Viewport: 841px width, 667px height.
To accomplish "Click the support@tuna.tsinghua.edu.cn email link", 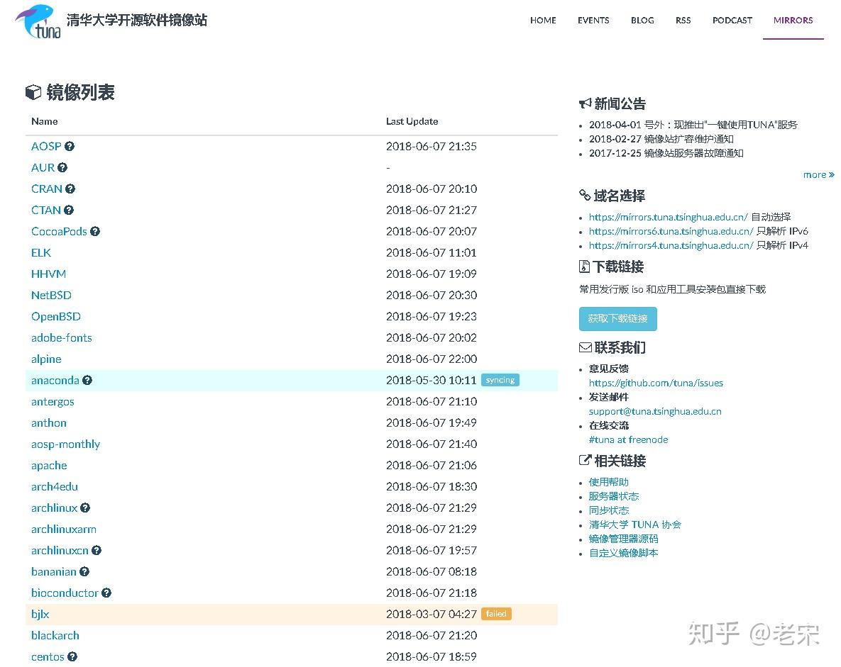I will pos(655,411).
